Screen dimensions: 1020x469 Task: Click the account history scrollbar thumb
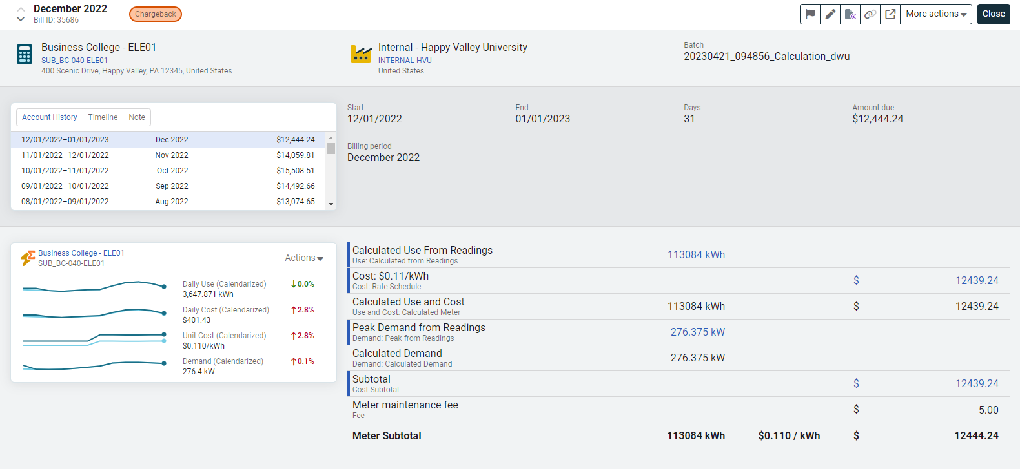point(331,149)
